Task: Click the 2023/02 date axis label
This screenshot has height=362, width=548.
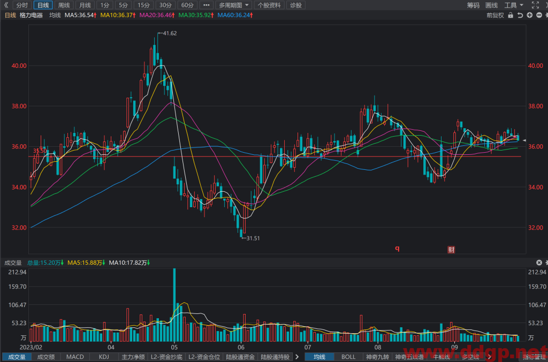Action: point(31,347)
